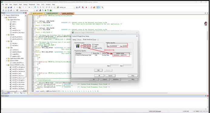Toggle the Verify checkbox
Screen dimensions: 210x113
(93, 46)
